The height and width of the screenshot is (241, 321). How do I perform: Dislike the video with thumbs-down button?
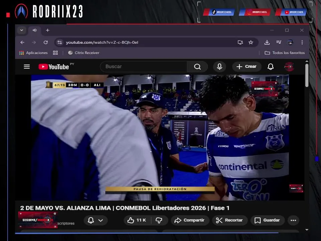(x=159, y=220)
